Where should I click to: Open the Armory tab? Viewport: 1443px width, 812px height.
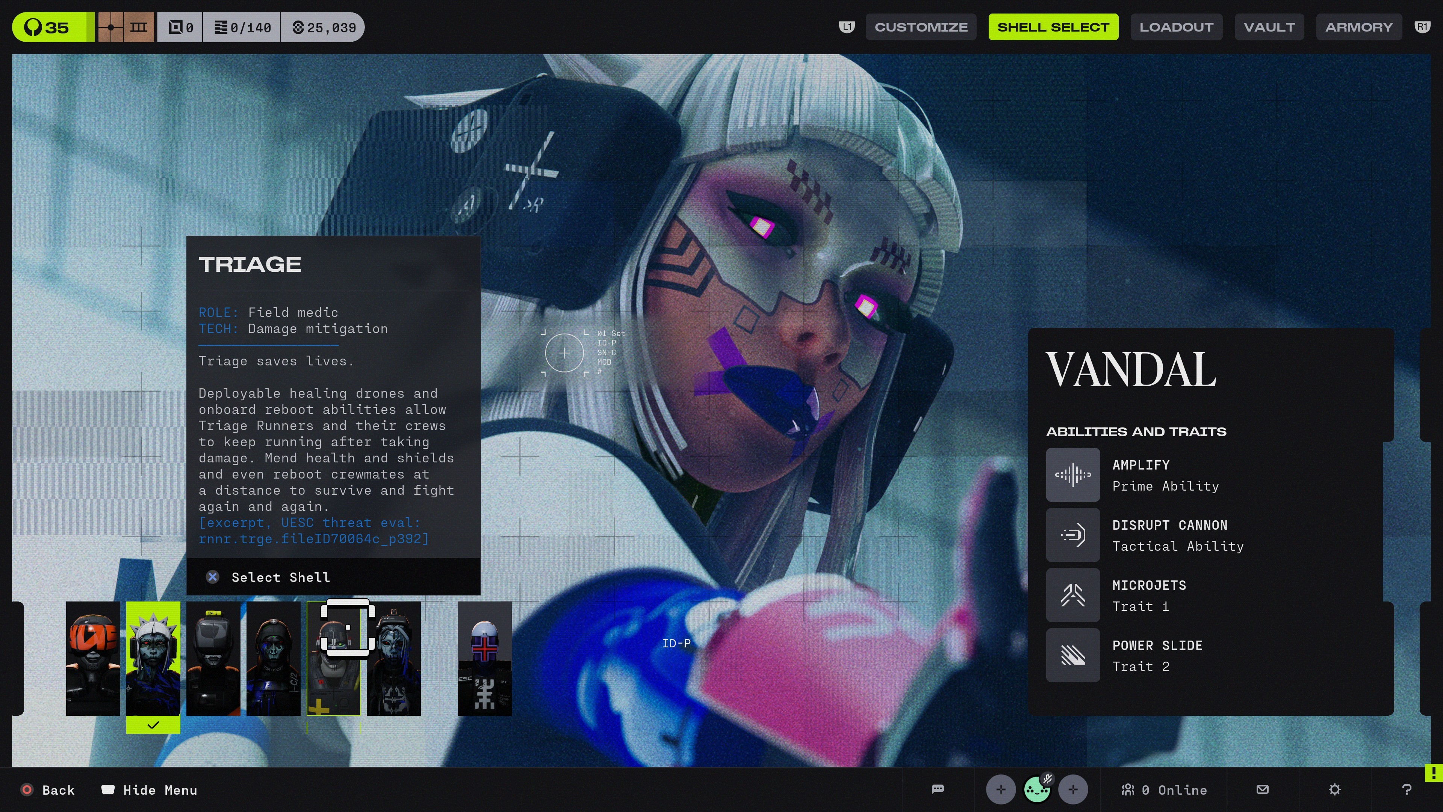point(1359,27)
